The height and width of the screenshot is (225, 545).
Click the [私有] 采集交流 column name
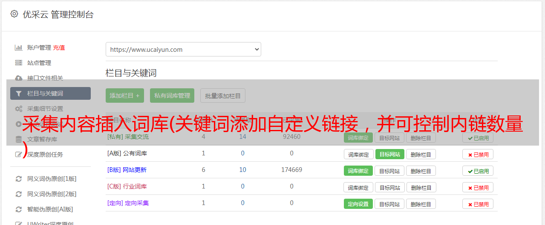click(128, 137)
